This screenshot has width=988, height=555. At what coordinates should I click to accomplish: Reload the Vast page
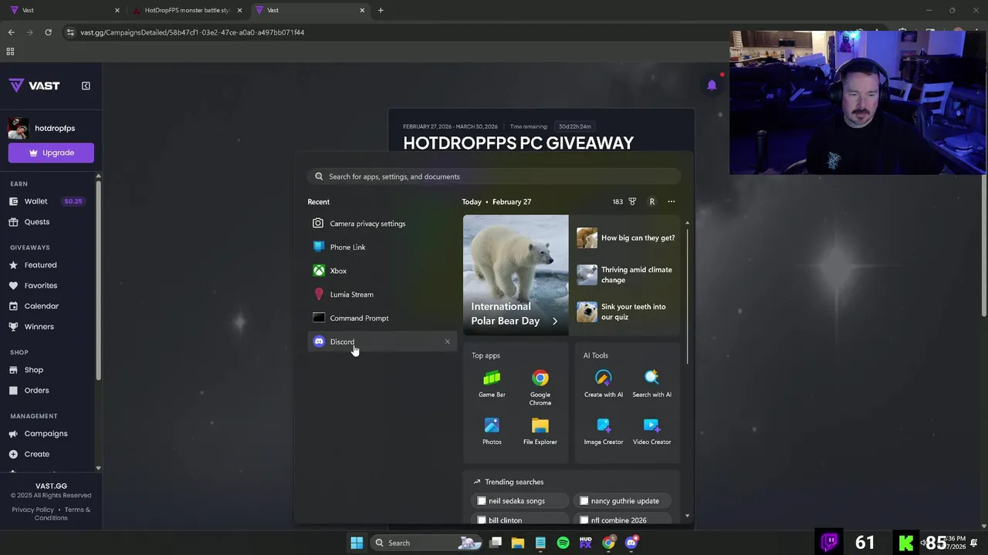tap(48, 32)
